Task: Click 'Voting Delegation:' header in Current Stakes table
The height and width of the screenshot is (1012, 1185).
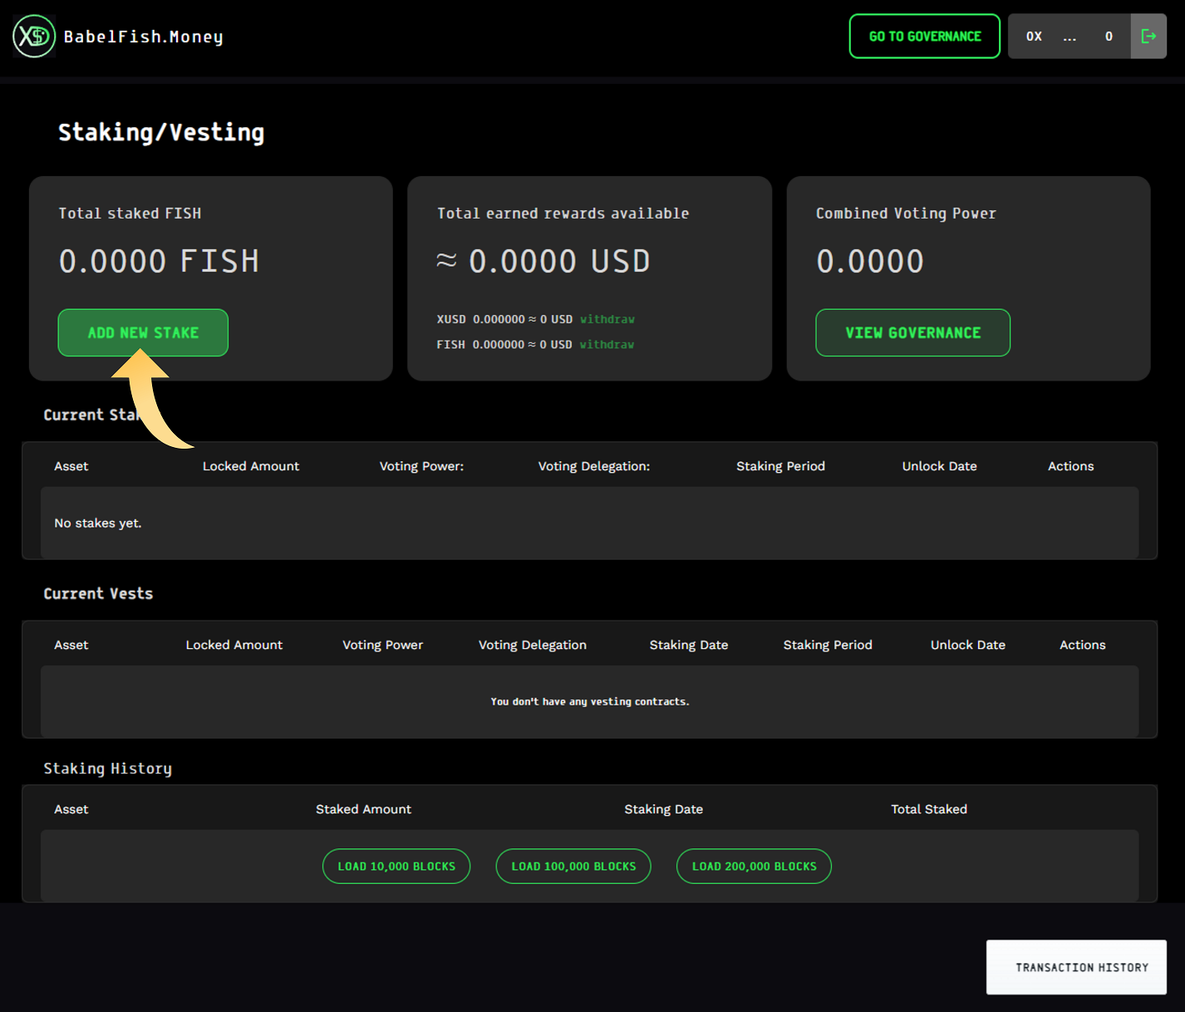Action: 594,466
